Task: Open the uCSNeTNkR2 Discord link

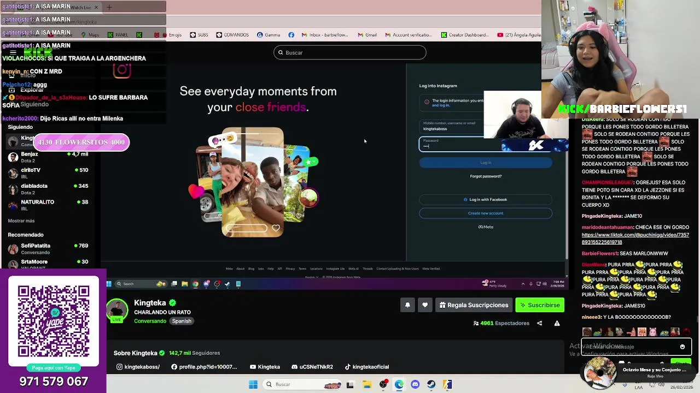Action: [x=312, y=367]
